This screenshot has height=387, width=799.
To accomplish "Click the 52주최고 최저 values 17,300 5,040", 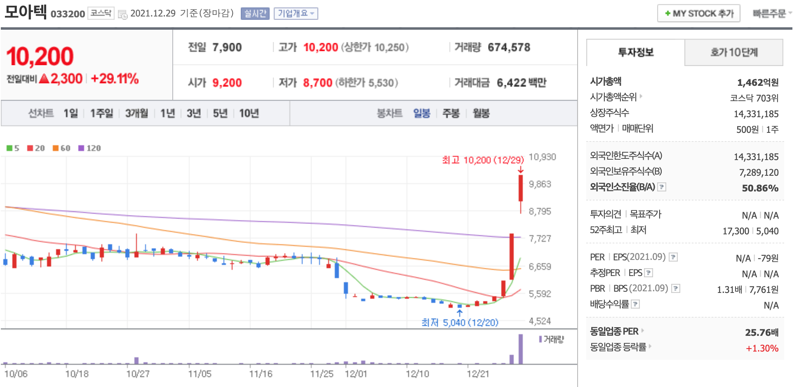I will 750,231.
